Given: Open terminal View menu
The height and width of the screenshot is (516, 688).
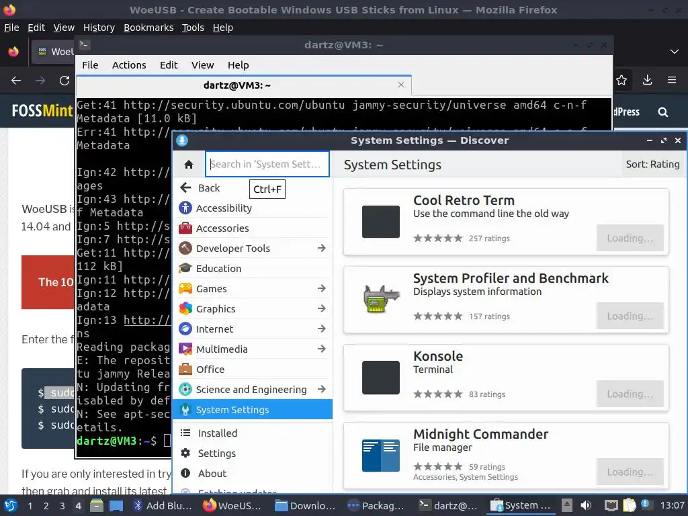Looking at the screenshot, I should point(202,65).
